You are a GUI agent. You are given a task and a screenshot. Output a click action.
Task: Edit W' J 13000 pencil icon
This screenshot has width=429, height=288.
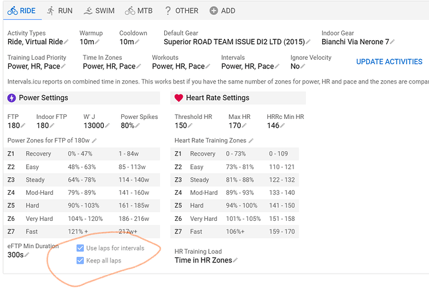pos(107,126)
